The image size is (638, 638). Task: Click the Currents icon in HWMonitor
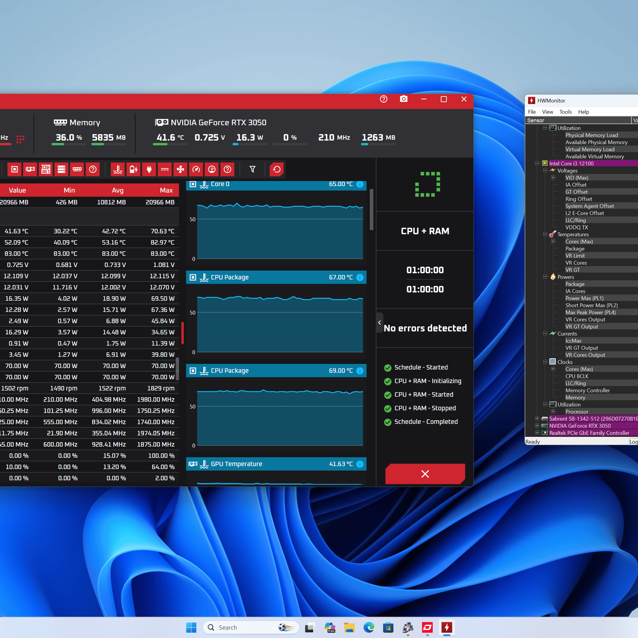(553, 334)
